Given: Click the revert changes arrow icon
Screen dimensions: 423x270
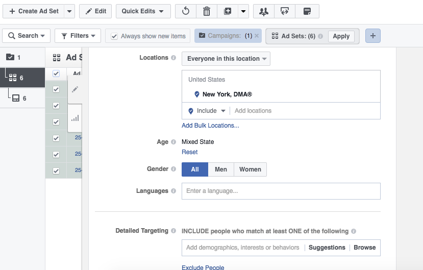Looking at the screenshot, I should [186, 11].
